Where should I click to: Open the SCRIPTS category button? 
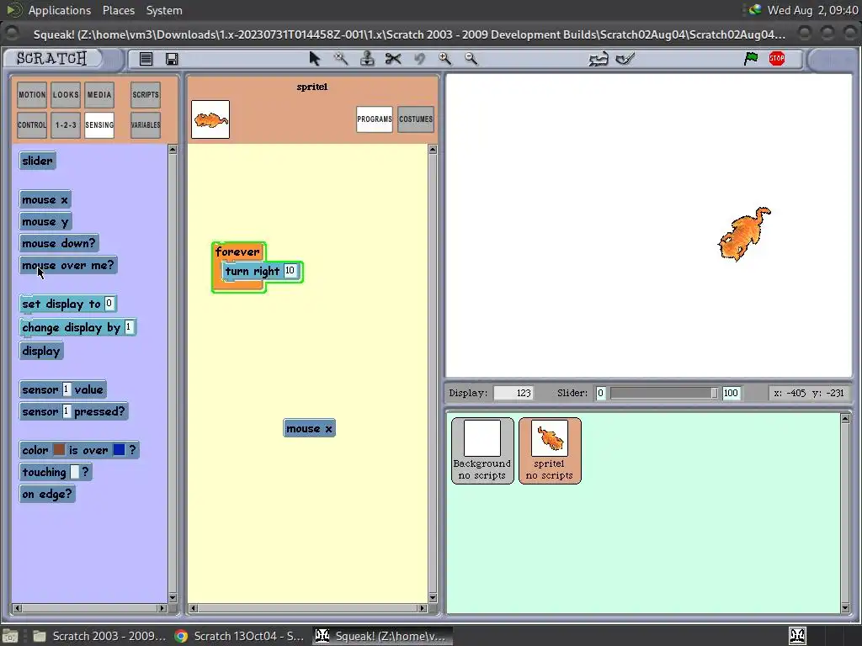pos(146,94)
